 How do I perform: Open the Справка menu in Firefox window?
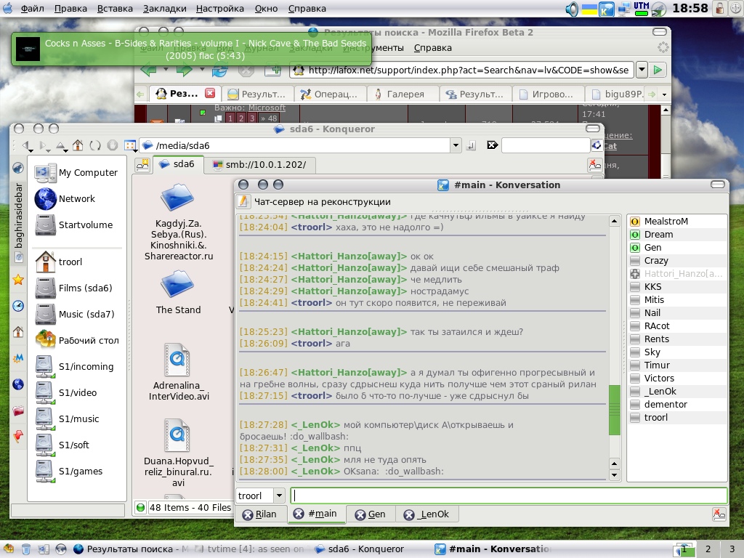click(x=433, y=48)
